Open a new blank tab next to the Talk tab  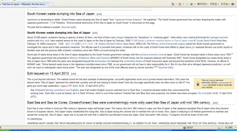pos(51,5)
